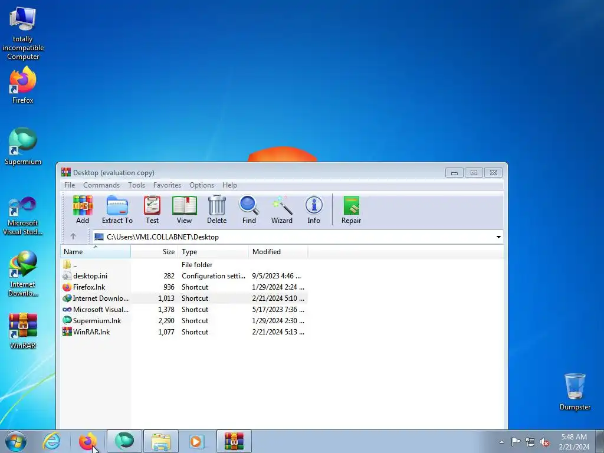
Task: Sort by the Modified column header
Action: [278, 251]
